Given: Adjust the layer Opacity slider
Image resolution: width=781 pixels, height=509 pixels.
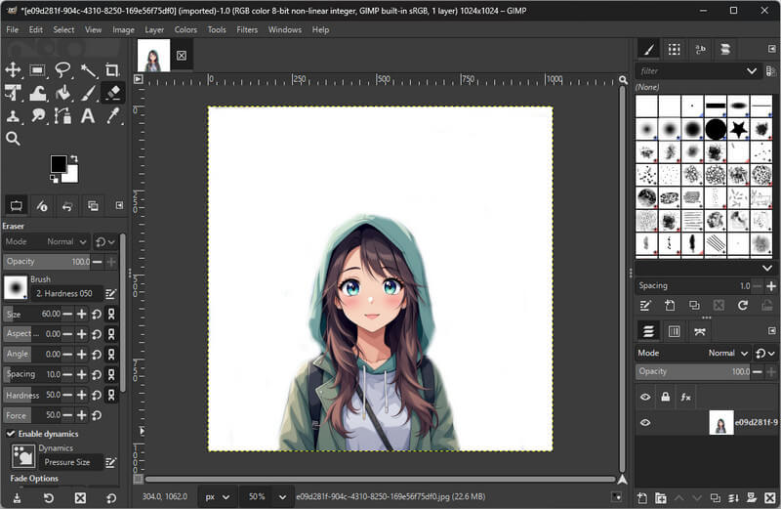Looking at the screenshot, I should tap(693, 371).
